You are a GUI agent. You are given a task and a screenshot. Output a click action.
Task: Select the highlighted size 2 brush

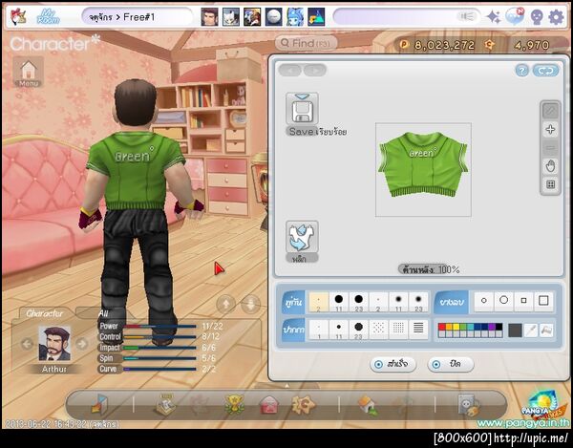point(319,302)
